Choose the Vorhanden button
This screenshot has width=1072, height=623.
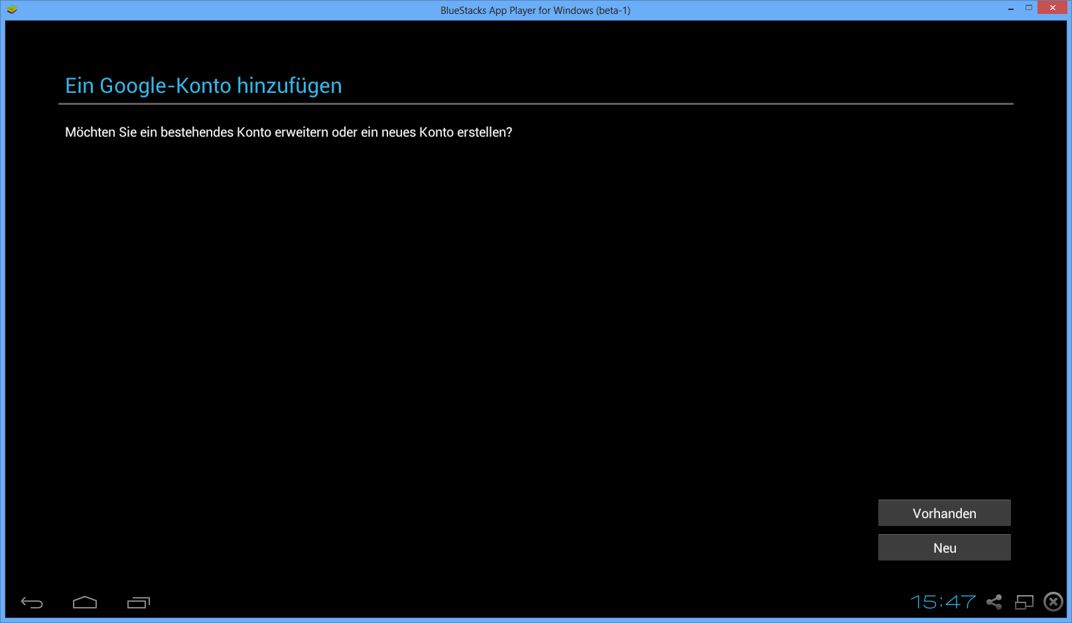(x=945, y=513)
